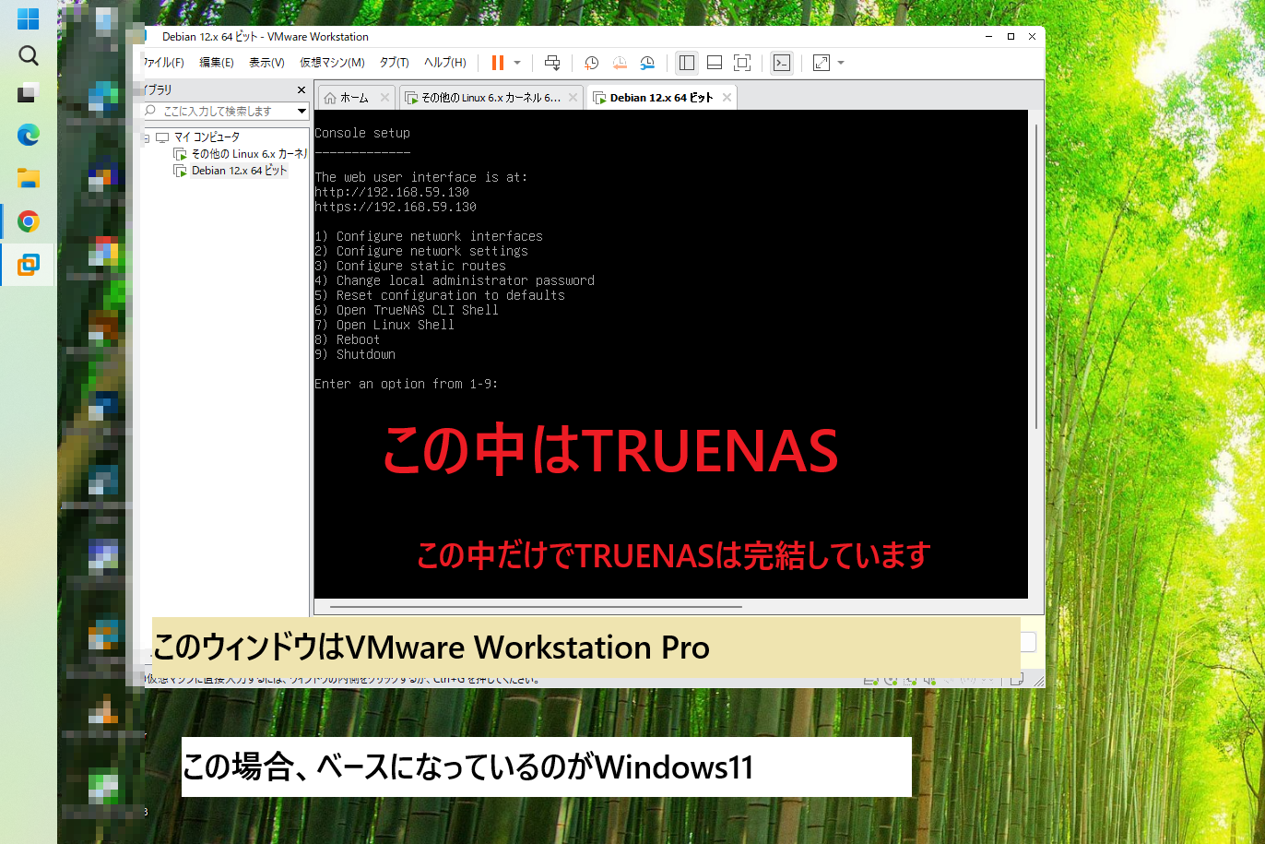Select Debian 12.x 64 ビット in library tree
Screen dimensions: 1265x844
pos(239,171)
